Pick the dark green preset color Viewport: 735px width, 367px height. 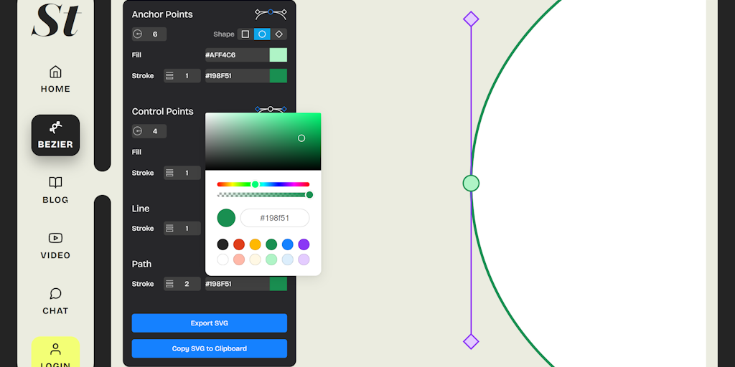coord(271,244)
